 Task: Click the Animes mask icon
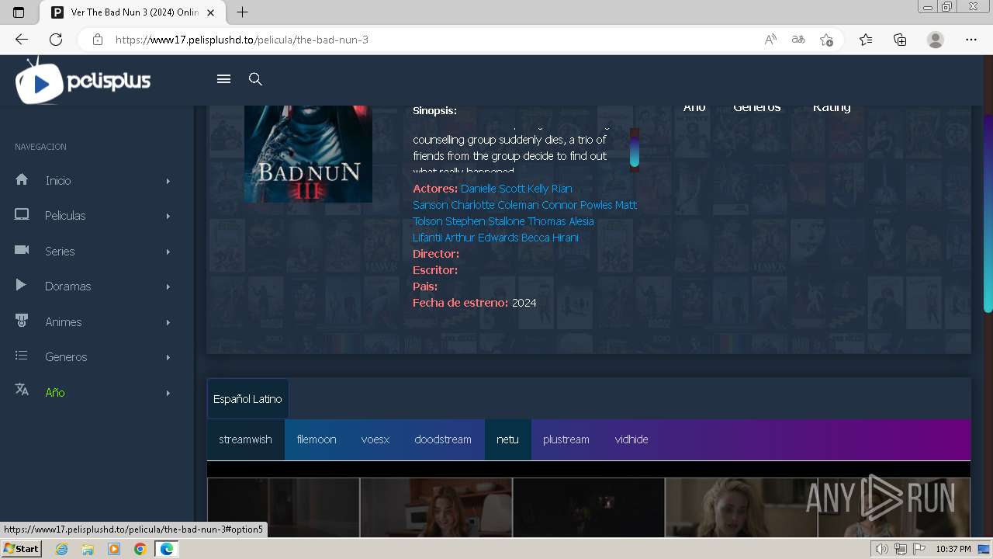[22, 321]
